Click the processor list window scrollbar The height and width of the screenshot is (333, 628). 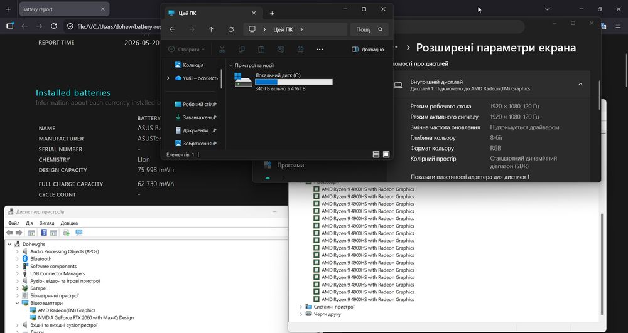coord(602,264)
